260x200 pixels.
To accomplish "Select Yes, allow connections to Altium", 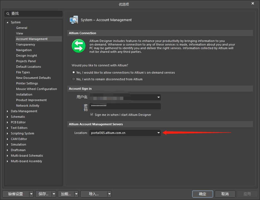I will click(73, 72).
